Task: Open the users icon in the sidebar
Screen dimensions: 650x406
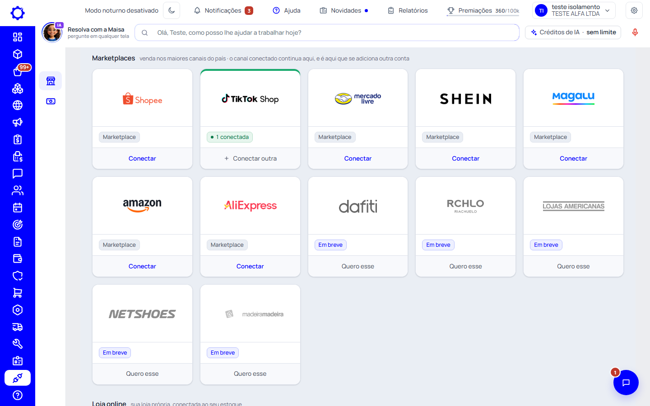Action: (18, 190)
